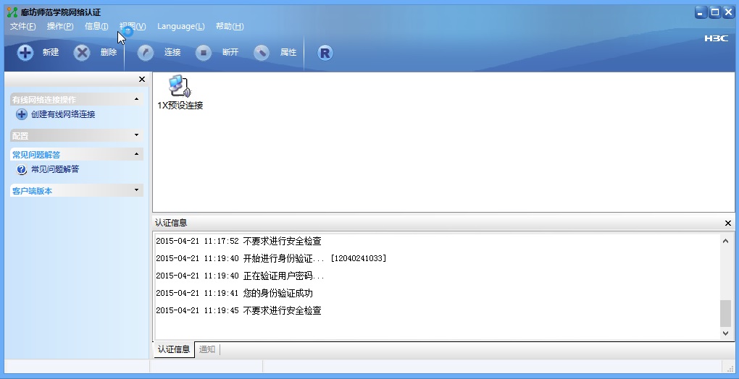This screenshot has height=379, width=739.
Task: Click the 创建有线网络连接 link
Action: pyautogui.click(x=63, y=114)
